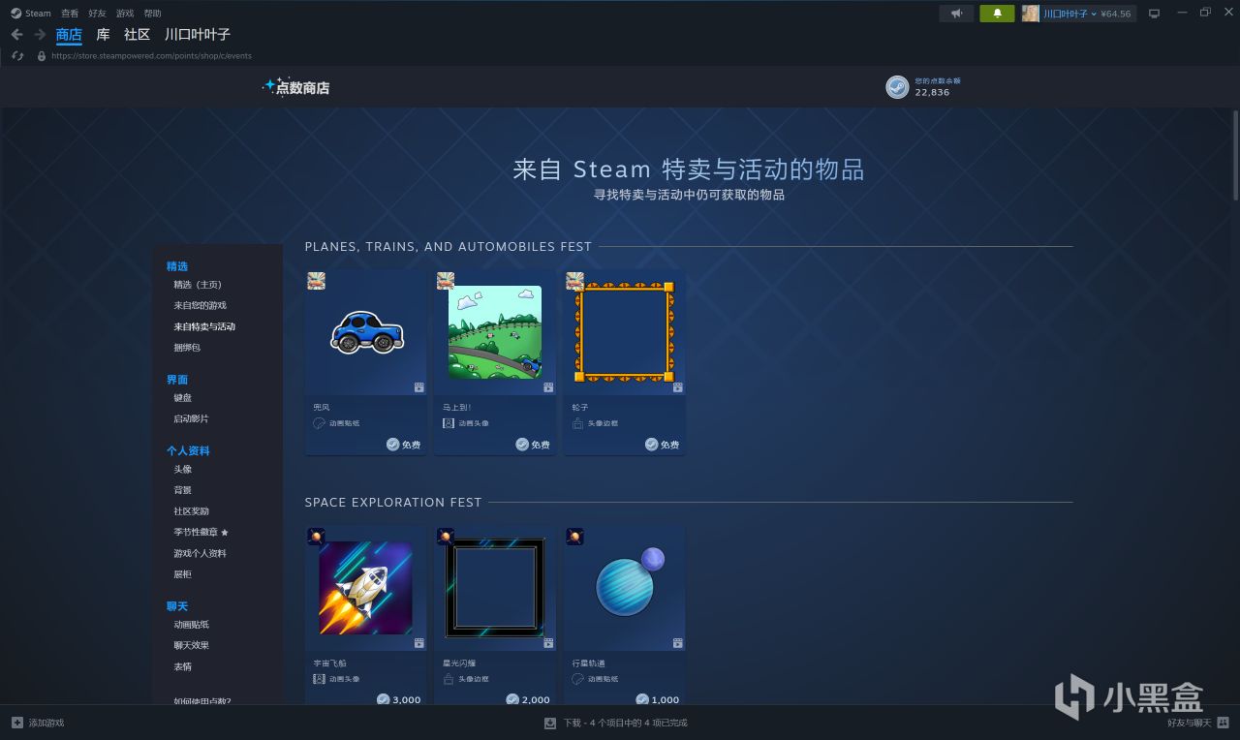Open 键盘 under 界面
Viewport: 1240px width, 740px height.
(182, 398)
